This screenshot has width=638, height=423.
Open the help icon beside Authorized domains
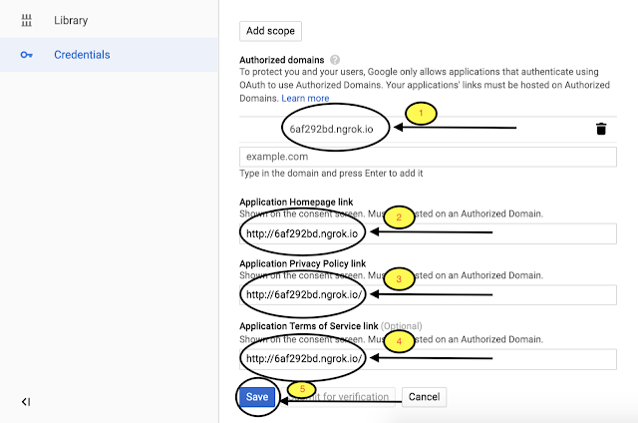pos(335,60)
